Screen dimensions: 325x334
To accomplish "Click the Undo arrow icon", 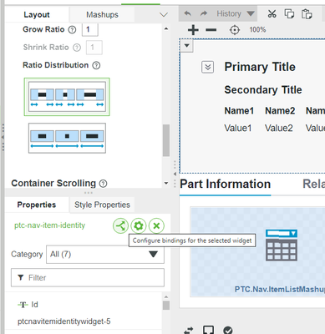I will point(188,13).
